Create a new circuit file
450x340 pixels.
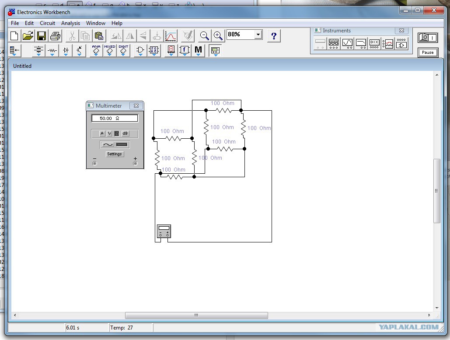[14, 36]
